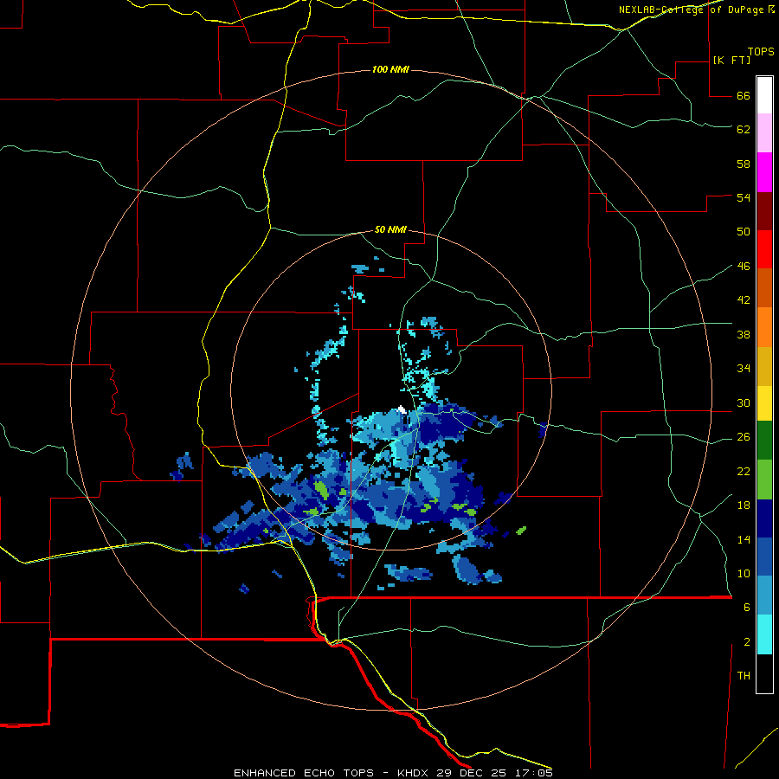Screen dimensions: 779x779
Task: Click the "38" legend value
Action: (x=744, y=335)
